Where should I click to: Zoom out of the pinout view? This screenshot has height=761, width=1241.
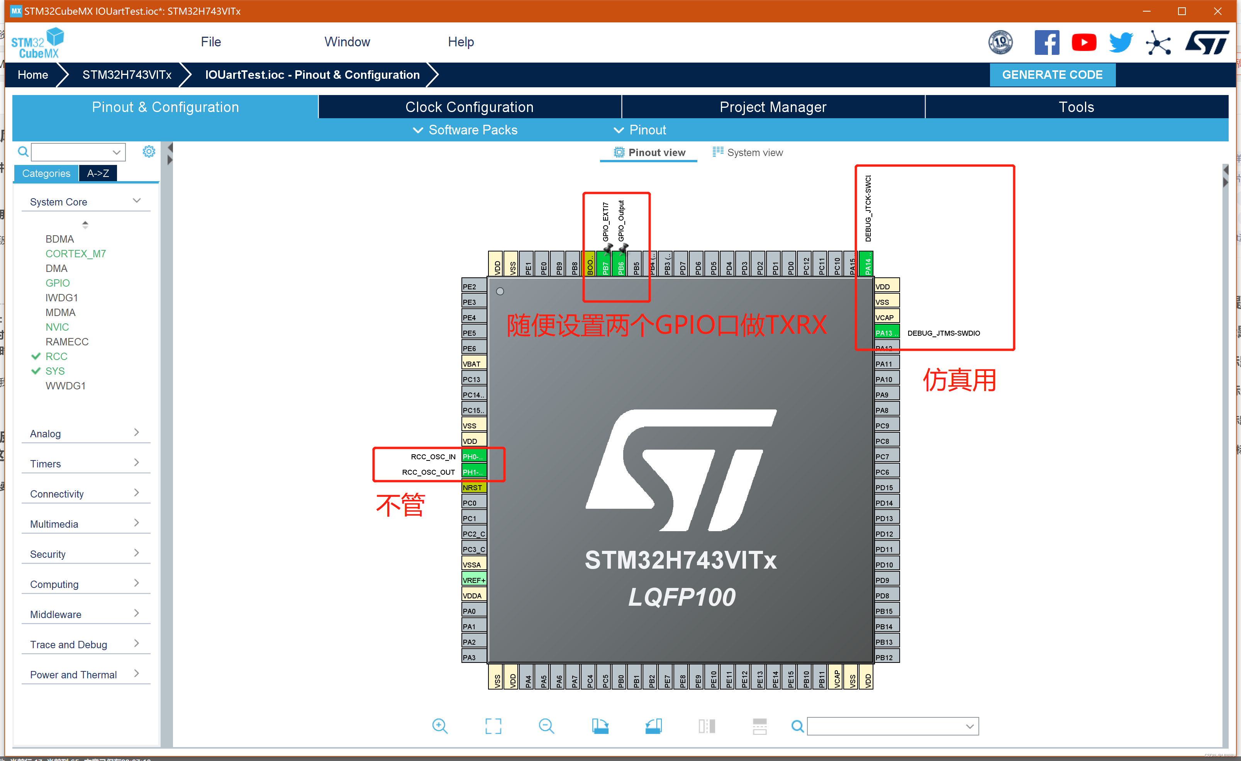[546, 726]
